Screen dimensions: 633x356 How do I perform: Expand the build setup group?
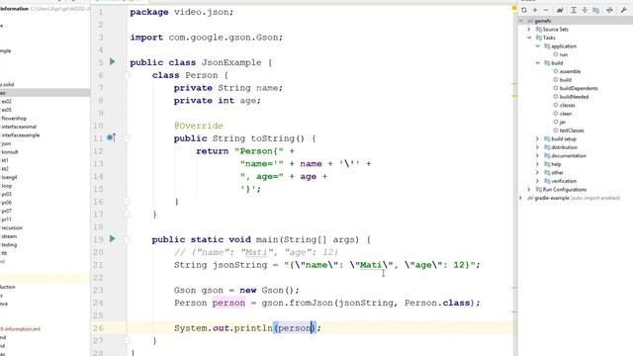pos(538,138)
